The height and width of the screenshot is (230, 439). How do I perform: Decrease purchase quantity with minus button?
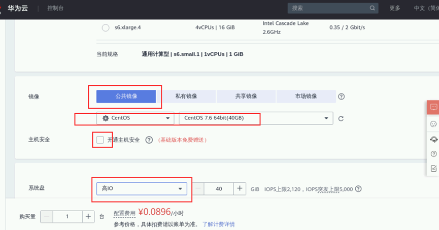(x=47, y=217)
